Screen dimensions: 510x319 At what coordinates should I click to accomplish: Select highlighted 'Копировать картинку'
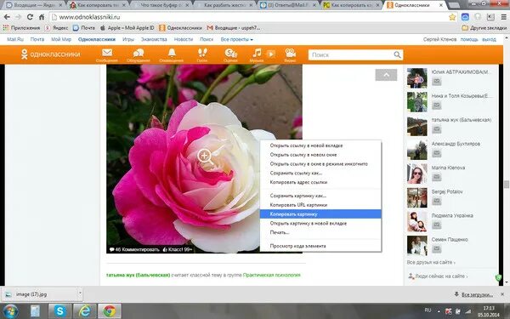pos(320,214)
